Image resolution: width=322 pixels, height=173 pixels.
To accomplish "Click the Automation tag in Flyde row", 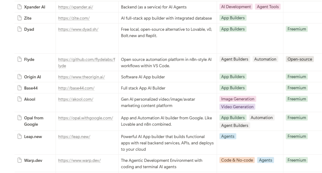I will tap(265, 59).
